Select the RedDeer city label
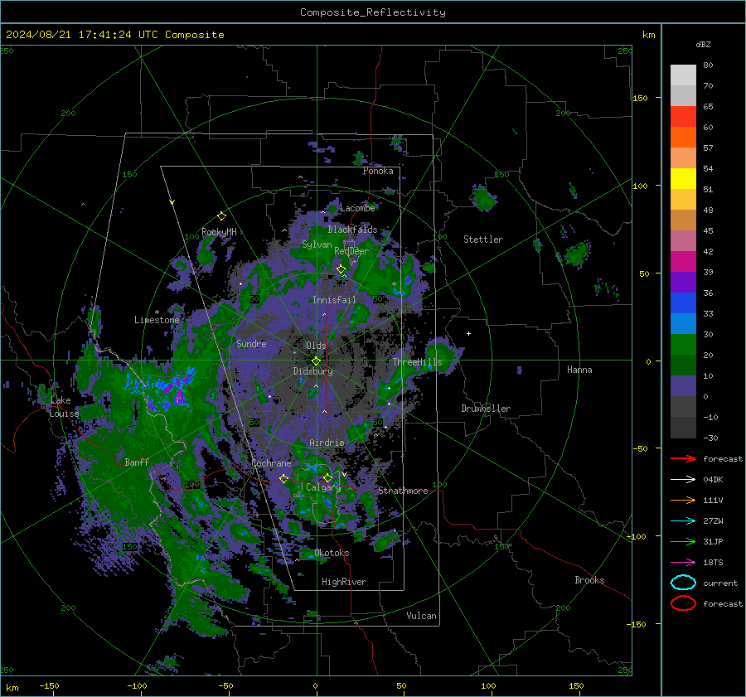This screenshot has height=697, width=746. click(351, 251)
